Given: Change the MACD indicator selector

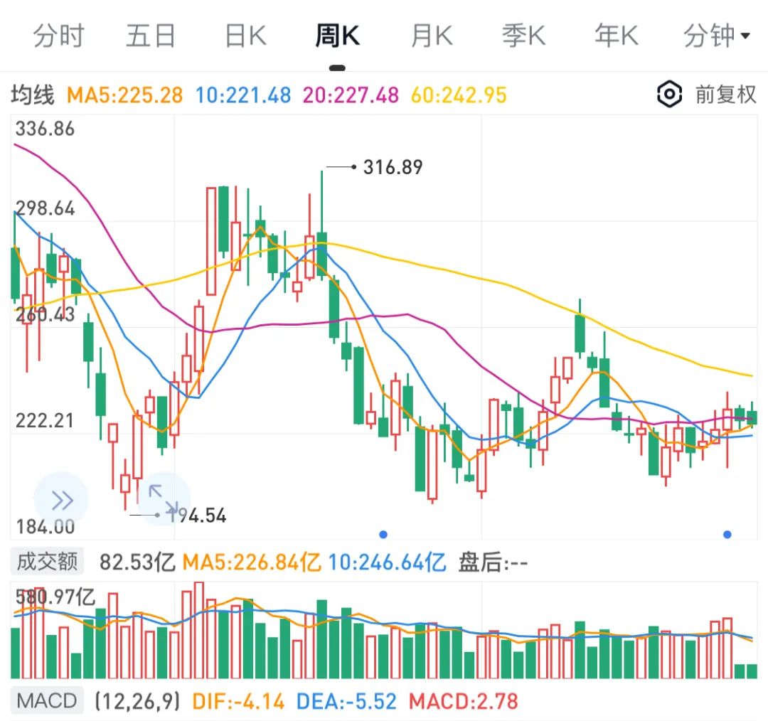Looking at the screenshot, I should point(47,701).
